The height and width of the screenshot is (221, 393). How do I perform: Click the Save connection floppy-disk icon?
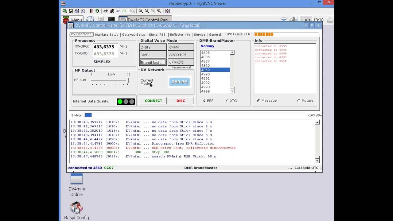point(71,11)
